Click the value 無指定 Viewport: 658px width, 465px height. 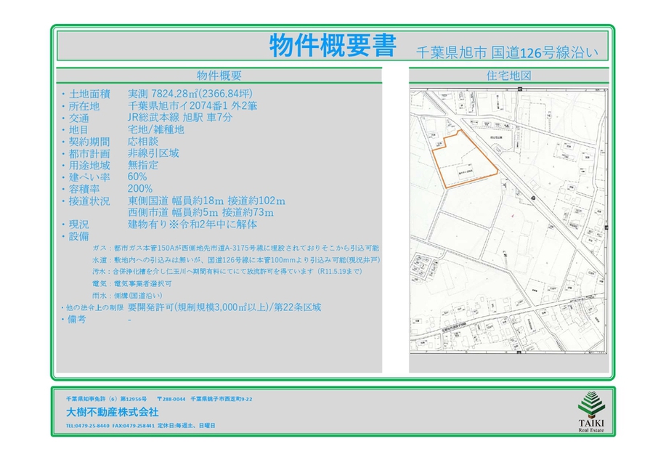click(x=142, y=165)
